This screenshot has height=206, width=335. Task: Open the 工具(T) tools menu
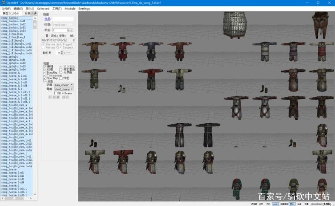click(x=57, y=9)
